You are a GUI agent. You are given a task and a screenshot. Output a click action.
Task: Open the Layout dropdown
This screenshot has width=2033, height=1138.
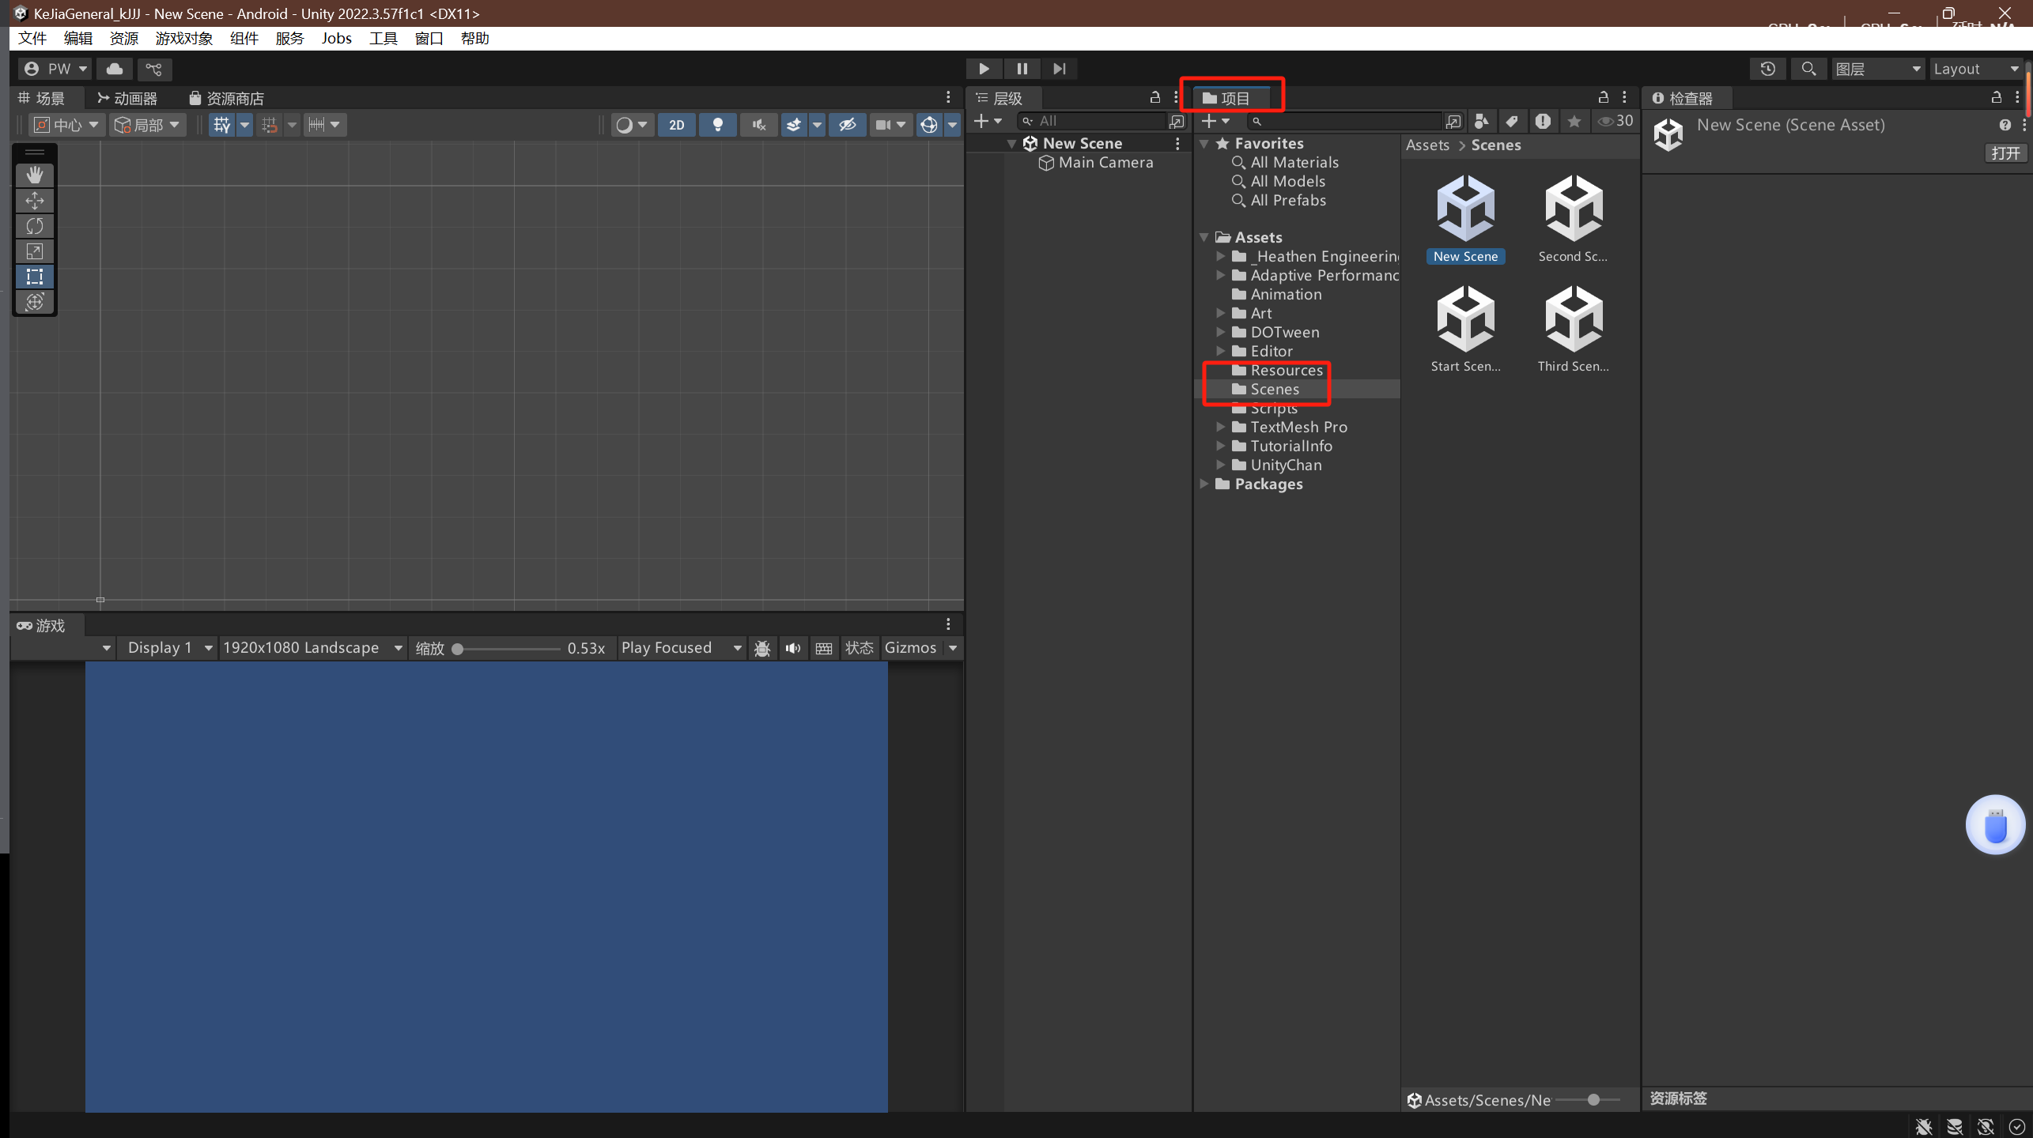coord(1976,69)
